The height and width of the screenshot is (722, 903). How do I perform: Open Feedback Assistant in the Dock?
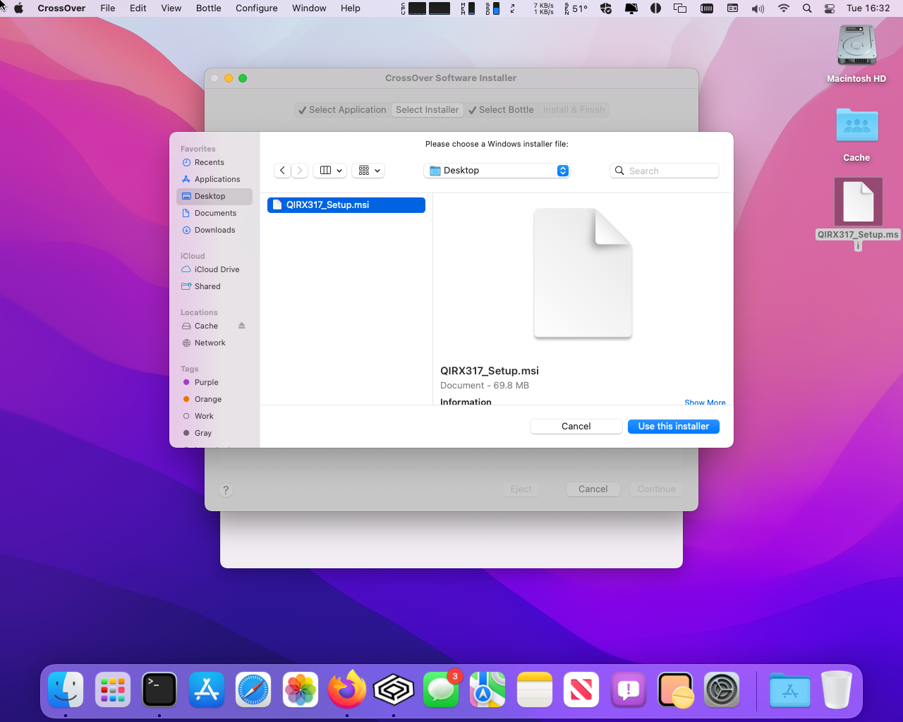click(x=629, y=689)
